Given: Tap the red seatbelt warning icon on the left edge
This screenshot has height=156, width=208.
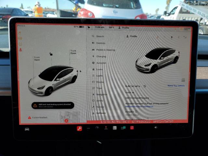Looking at the screenshot, I should coord(20,50).
